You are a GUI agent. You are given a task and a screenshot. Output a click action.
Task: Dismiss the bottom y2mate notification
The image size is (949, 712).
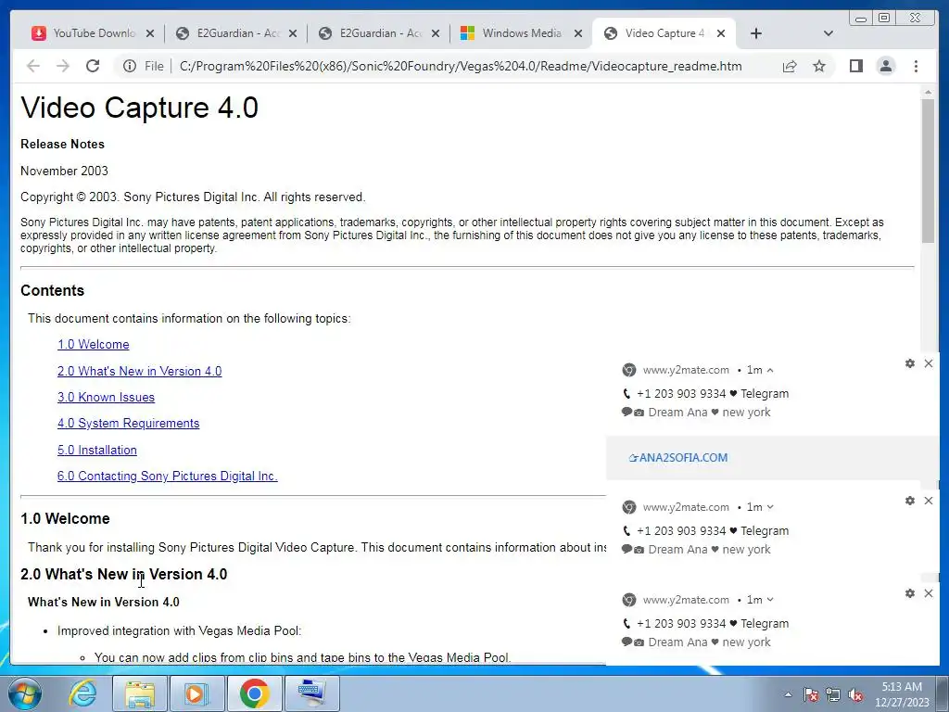[x=929, y=593]
